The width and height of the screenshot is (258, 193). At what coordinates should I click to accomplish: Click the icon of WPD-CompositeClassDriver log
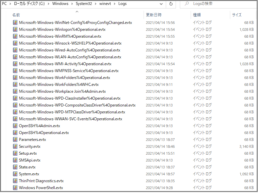click(15, 105)
